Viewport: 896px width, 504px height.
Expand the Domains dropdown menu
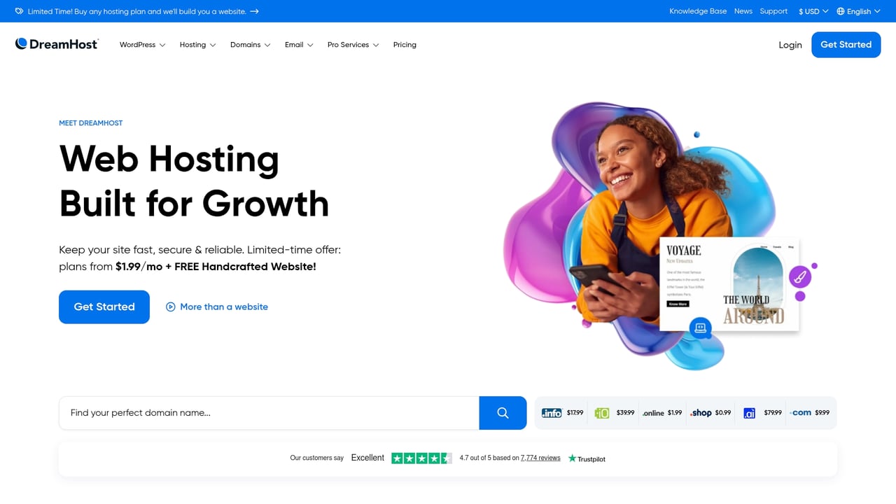click(246, 44)
